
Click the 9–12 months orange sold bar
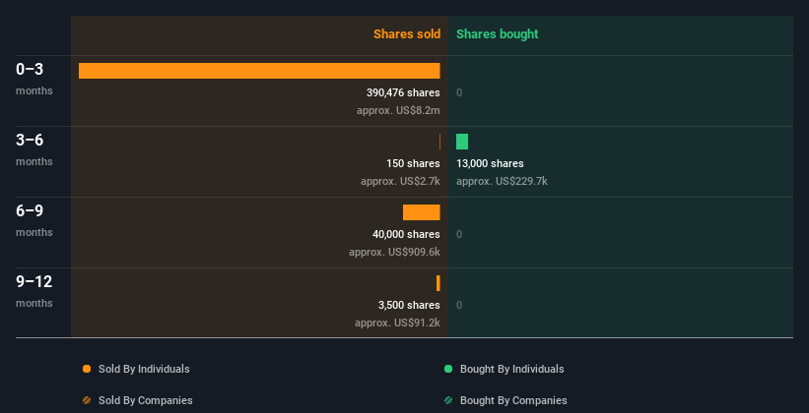pyautogui.click(x=438, y=283)
